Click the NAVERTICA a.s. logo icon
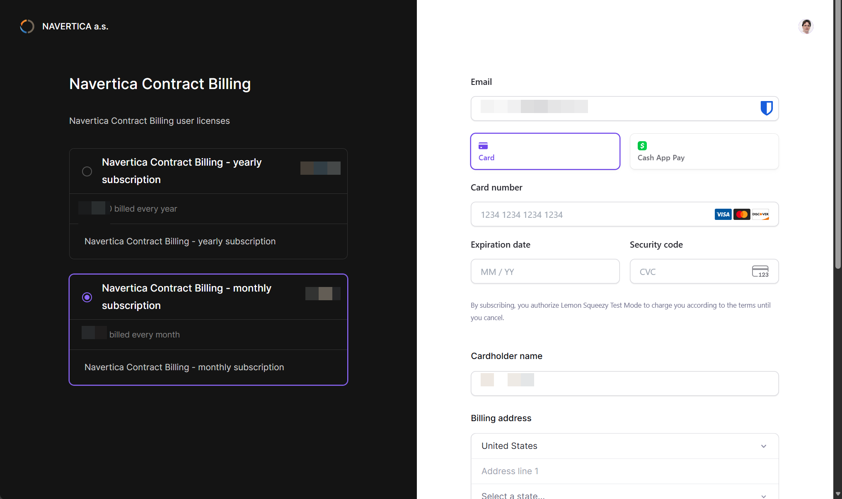The height and width of the screenshot is (499, 842). tap(27, 26)
